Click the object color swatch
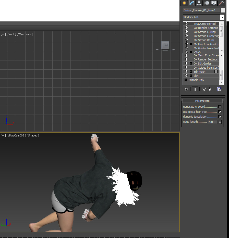The width and height of the screenshot is (229, 238). coord(223,10)
